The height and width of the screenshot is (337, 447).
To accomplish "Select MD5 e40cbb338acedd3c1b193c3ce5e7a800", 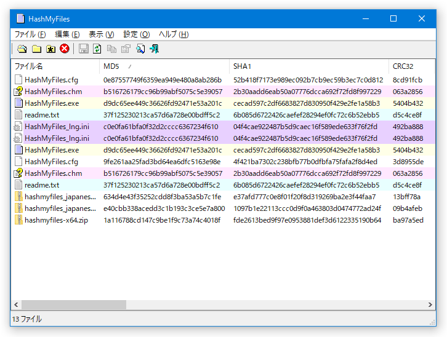I will pos(164,208).
